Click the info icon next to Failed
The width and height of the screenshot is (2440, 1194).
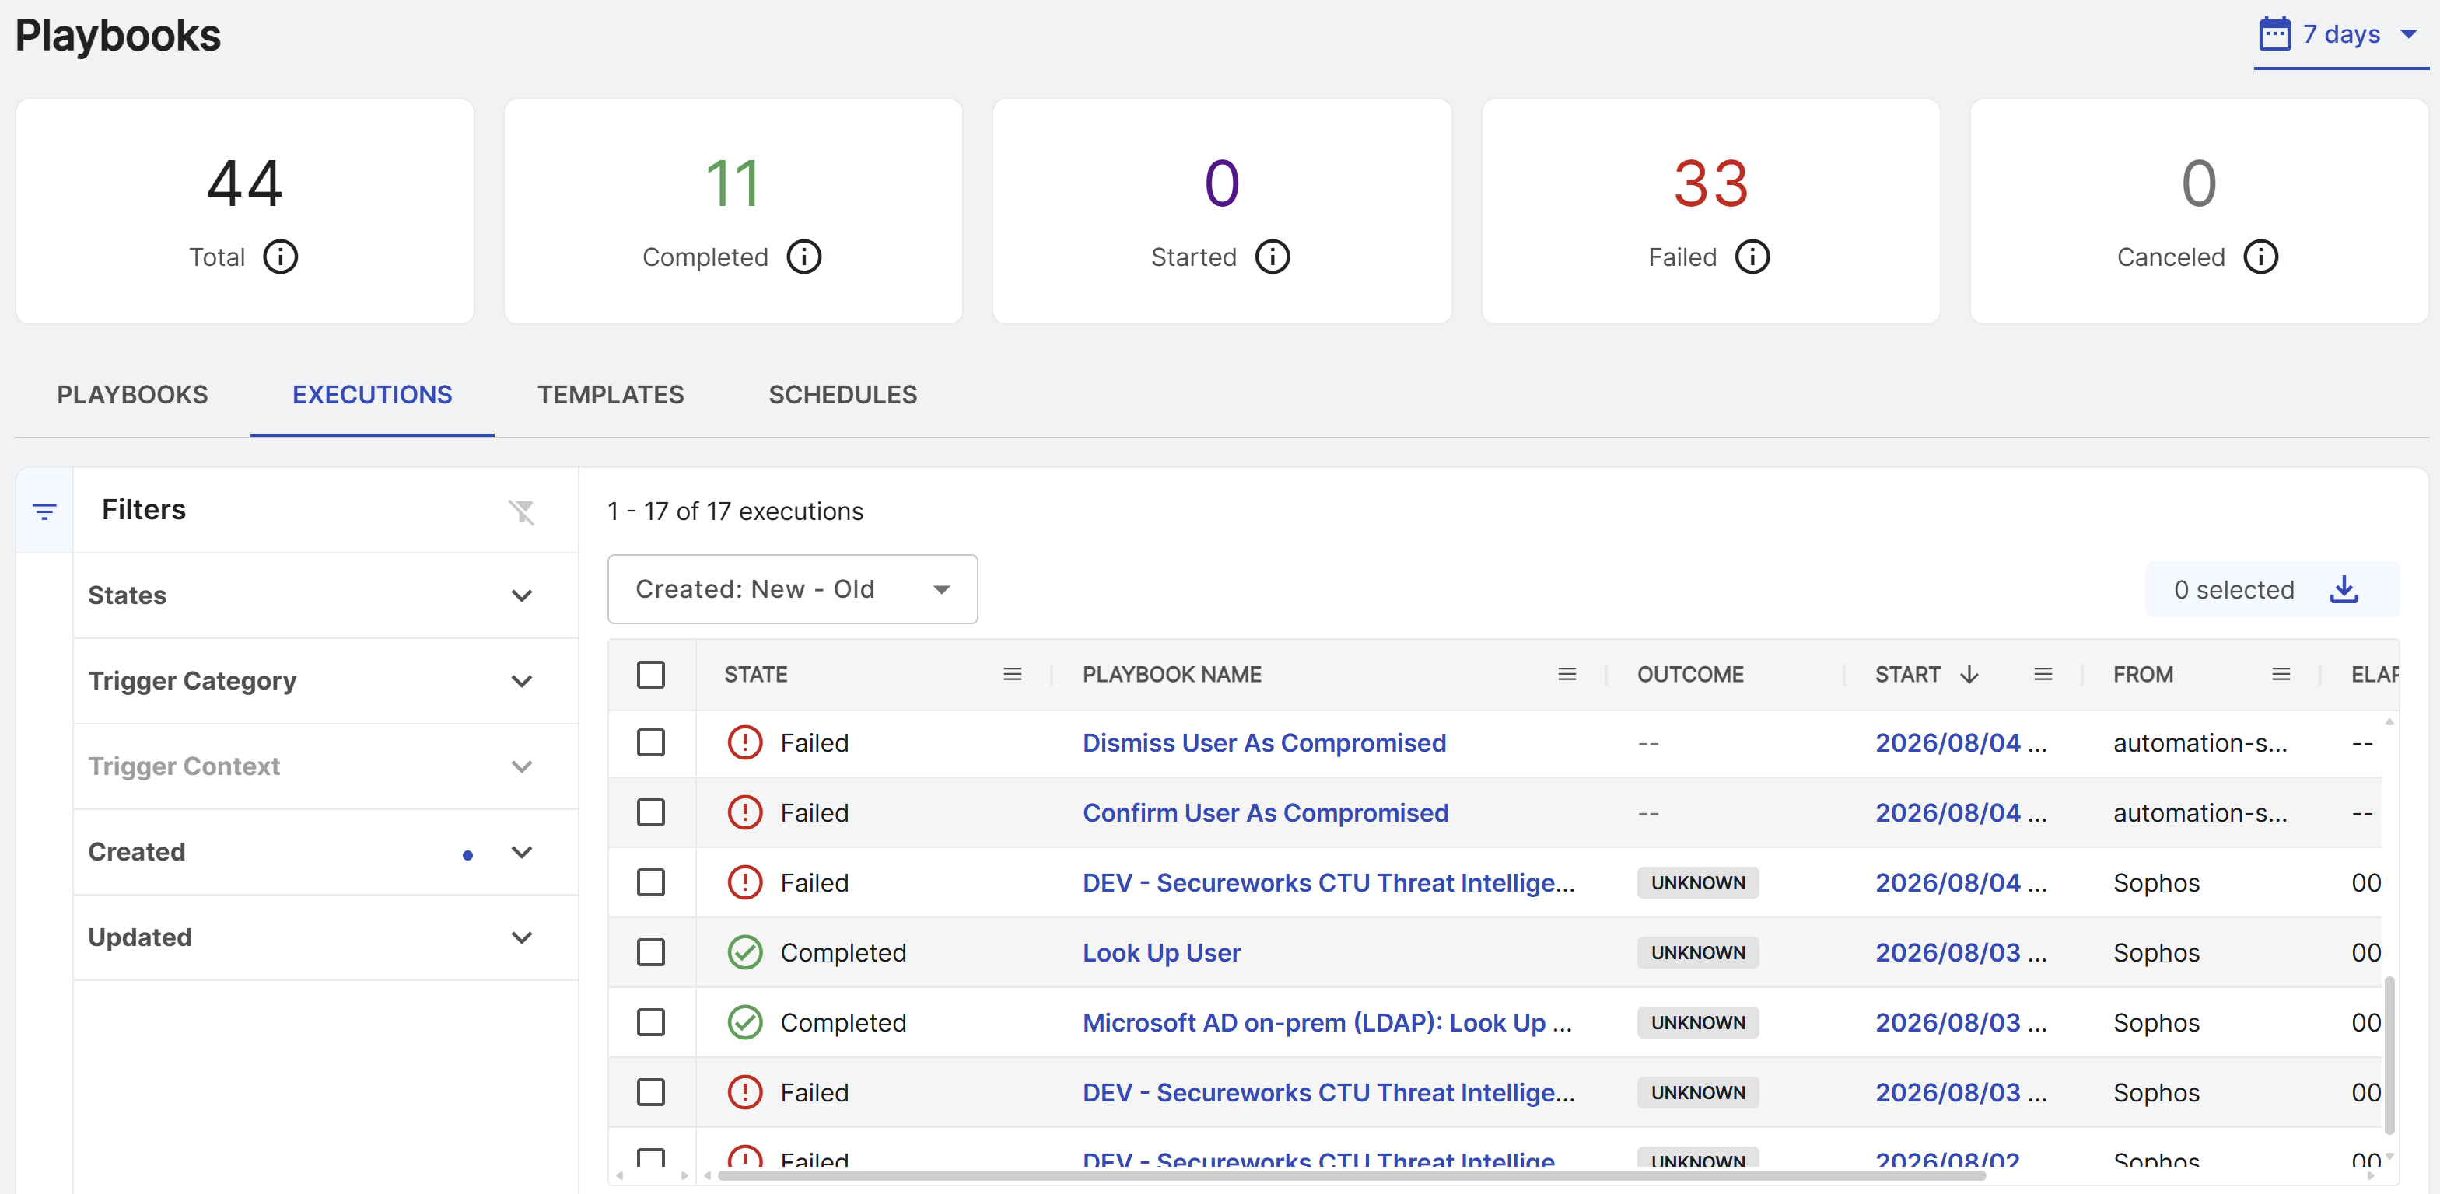[1752, 257]
